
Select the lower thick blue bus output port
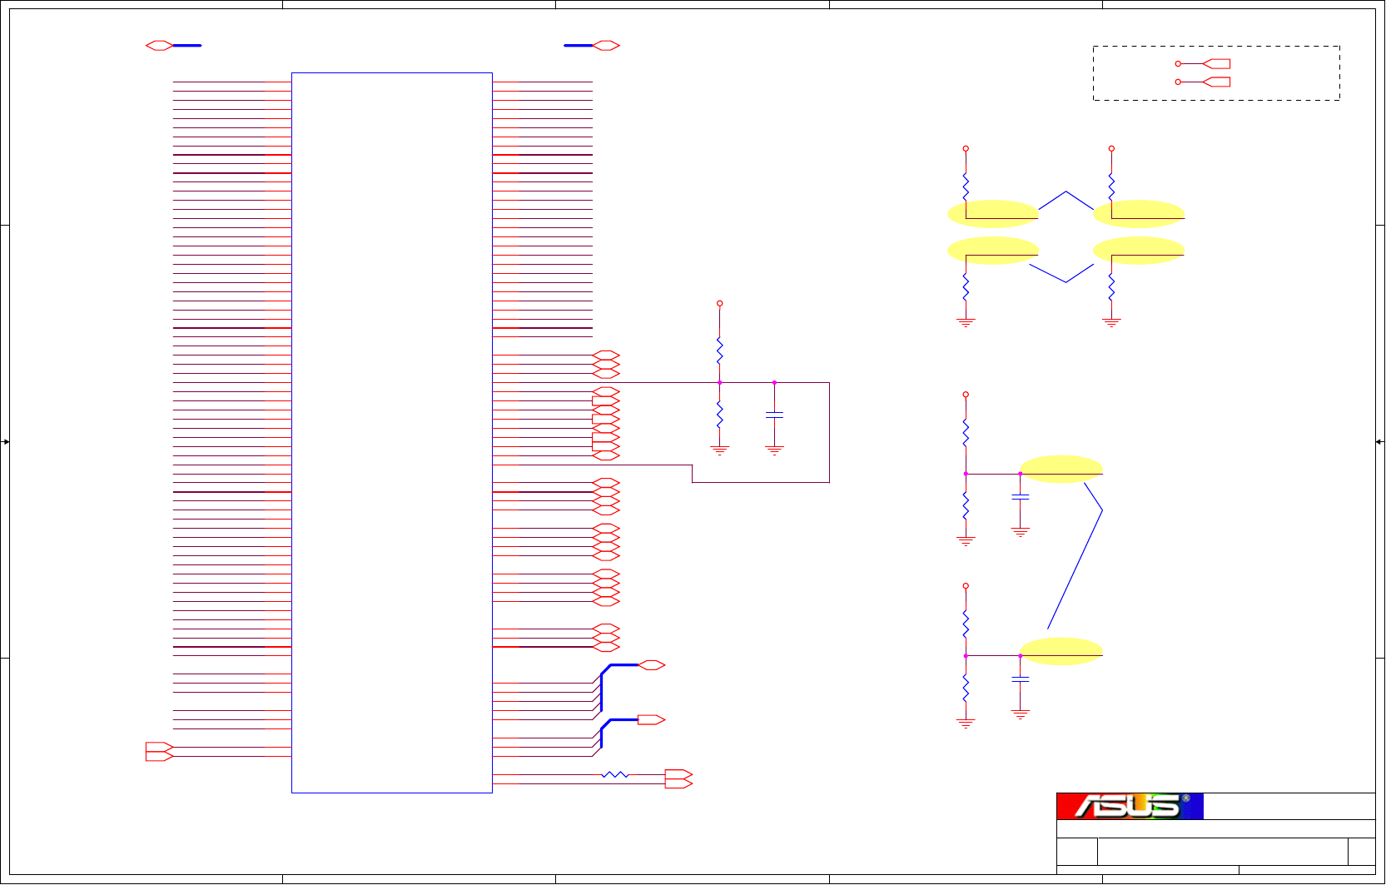click(x=651, y=719)
